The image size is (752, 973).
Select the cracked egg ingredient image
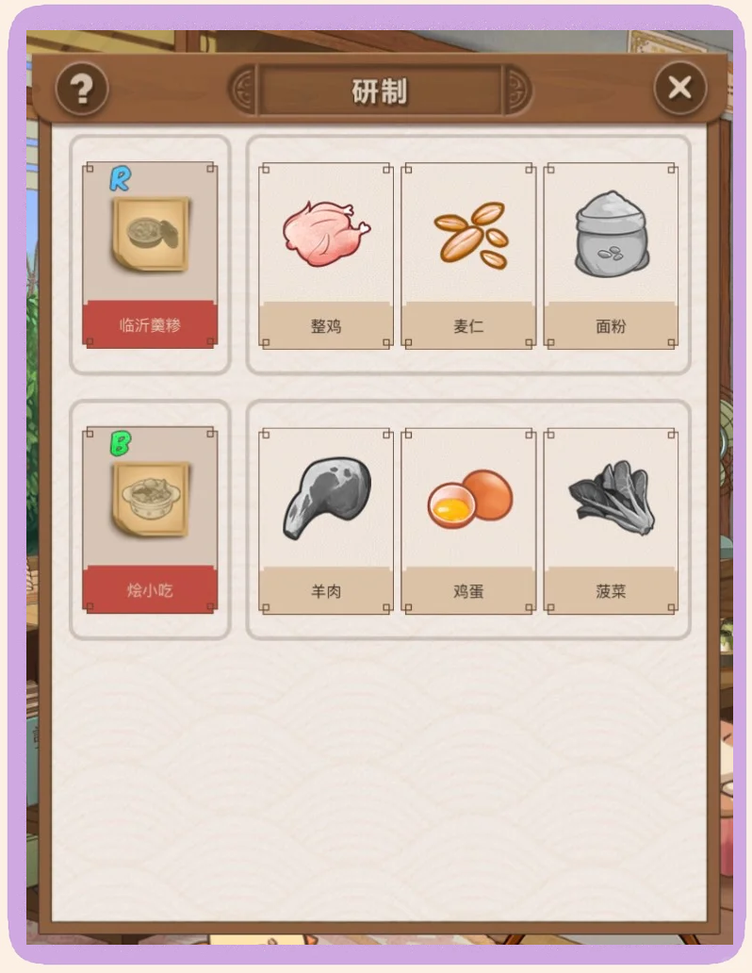point(470,500)
